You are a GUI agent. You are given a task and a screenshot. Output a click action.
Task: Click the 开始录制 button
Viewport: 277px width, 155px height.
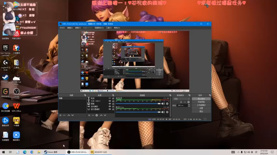point(201,102)
